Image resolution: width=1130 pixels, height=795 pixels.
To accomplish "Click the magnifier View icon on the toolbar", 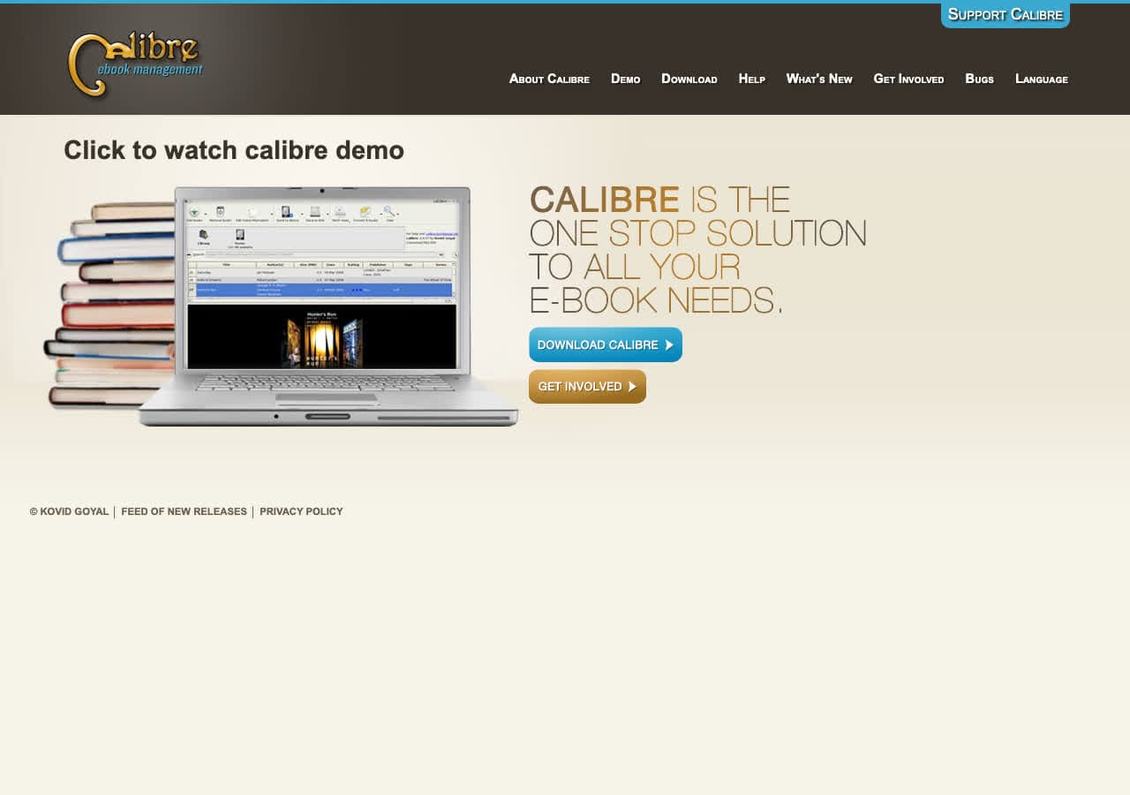I will click(388, 212).
